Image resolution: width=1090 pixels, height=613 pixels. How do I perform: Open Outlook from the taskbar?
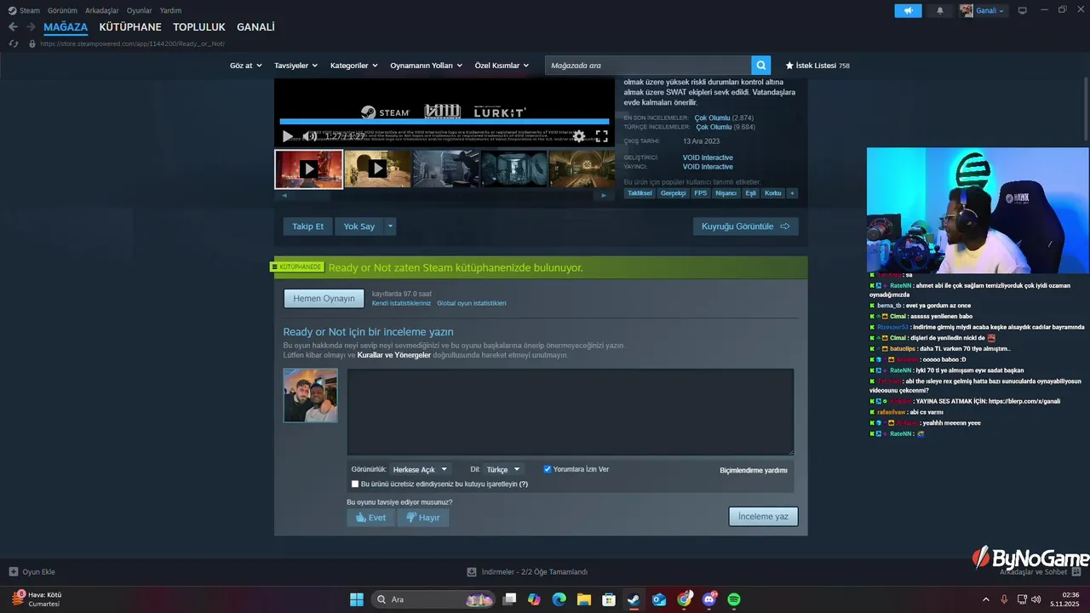[659, 599]
